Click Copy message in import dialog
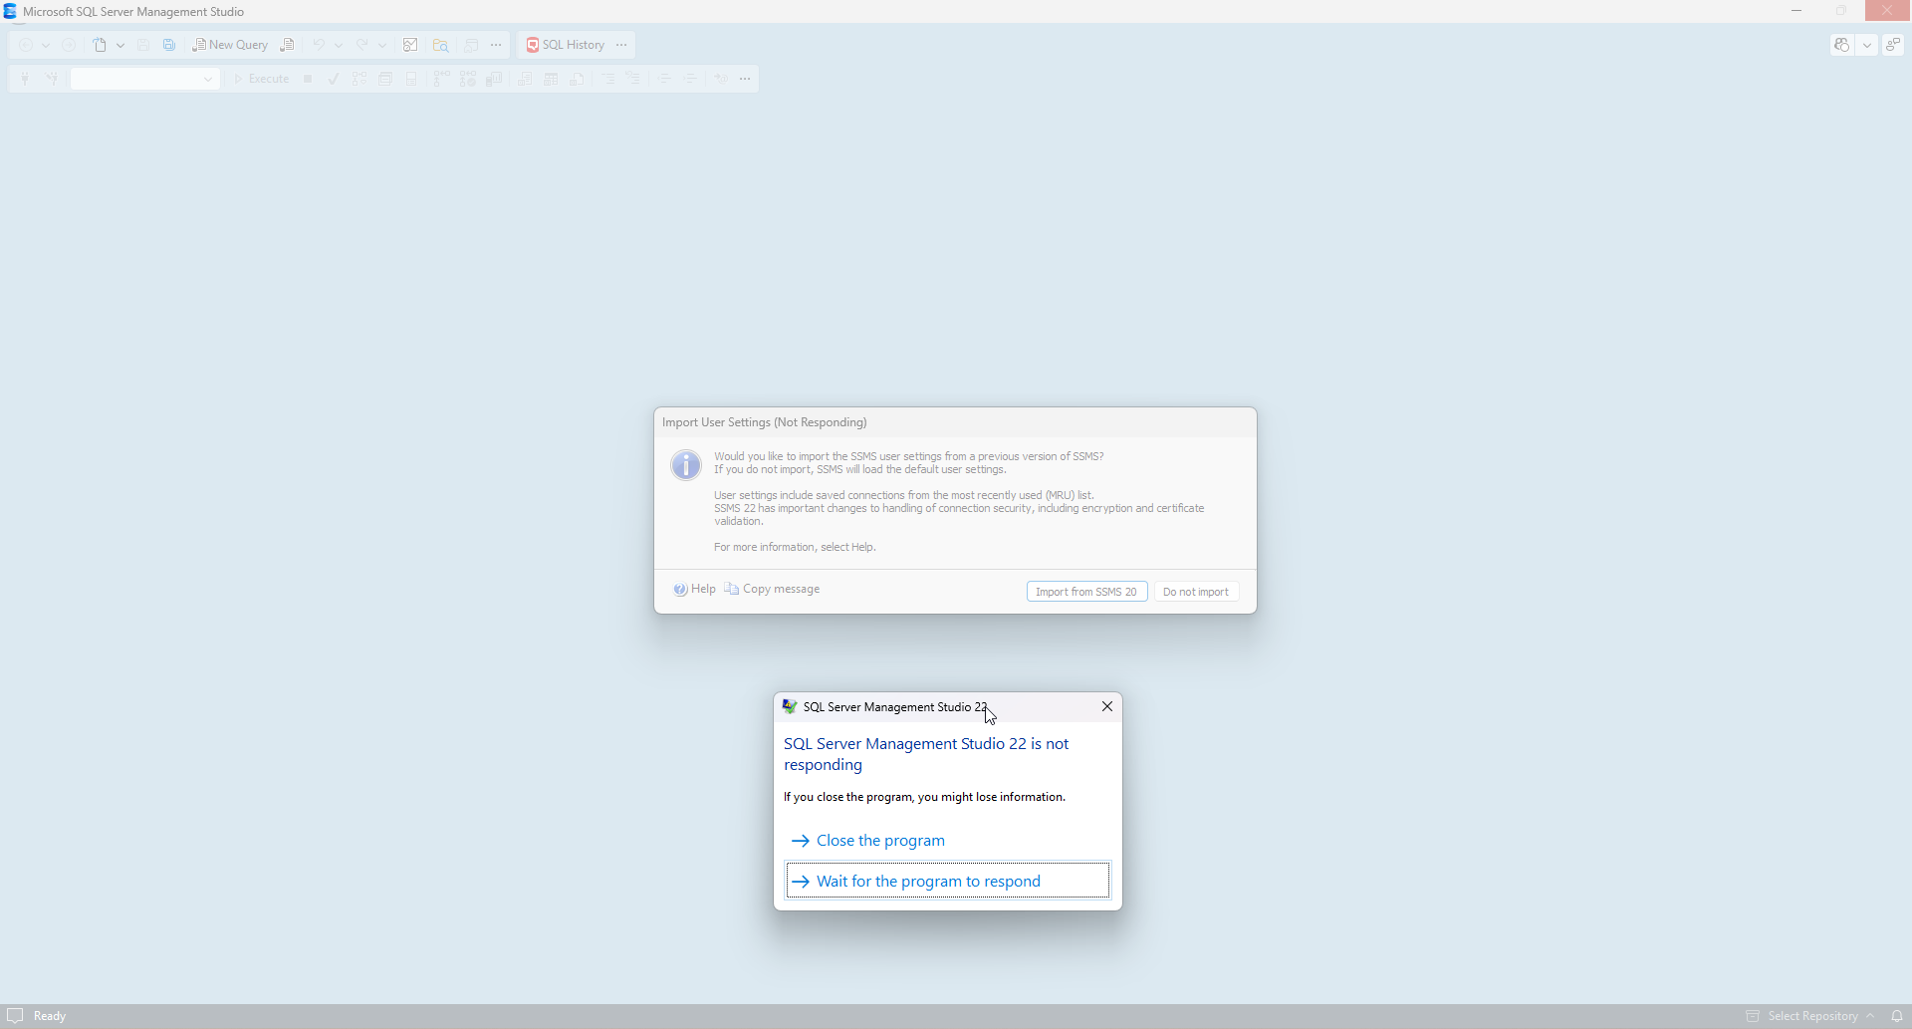 click(x=772, y=589)
